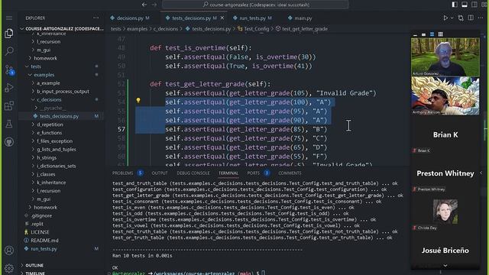Toggle bottom panel layout button

[x=465, y=5]
